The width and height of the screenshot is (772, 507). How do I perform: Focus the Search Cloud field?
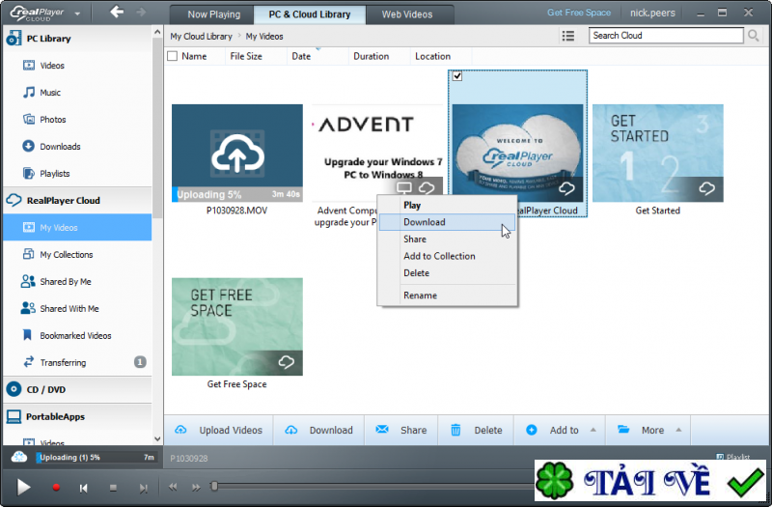(x=666, y=36)
